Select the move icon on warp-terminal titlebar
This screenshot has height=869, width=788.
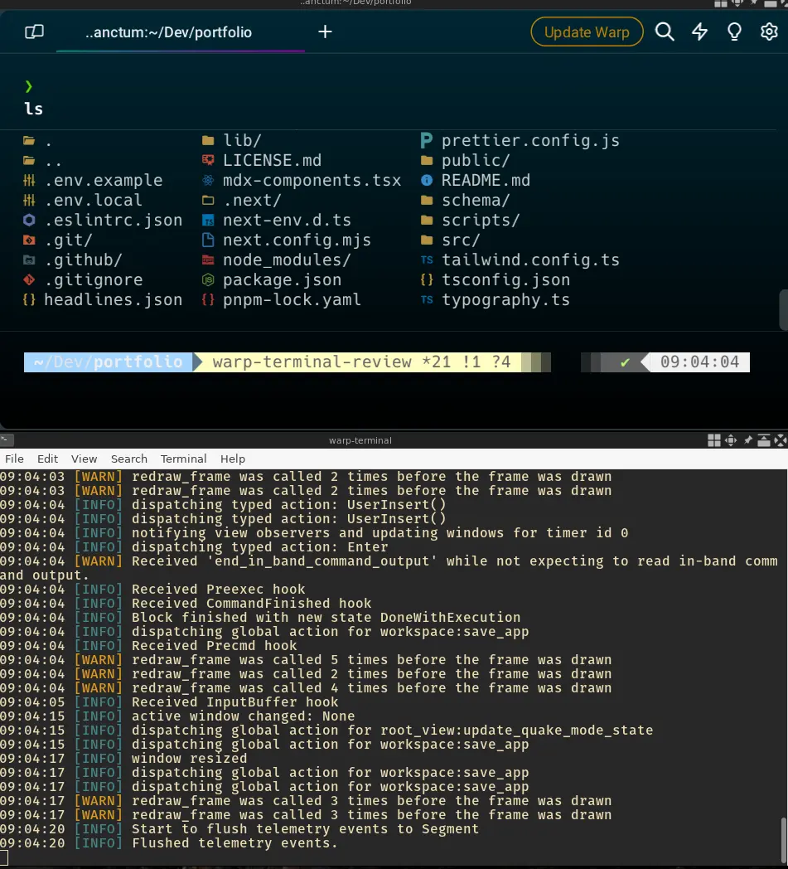point(730,440)
